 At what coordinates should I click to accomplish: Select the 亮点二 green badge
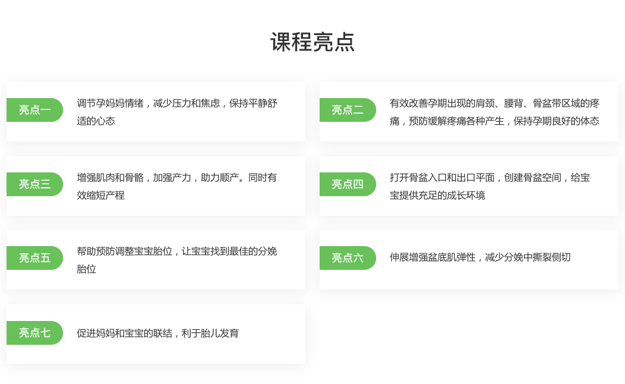tap(348, 110)
